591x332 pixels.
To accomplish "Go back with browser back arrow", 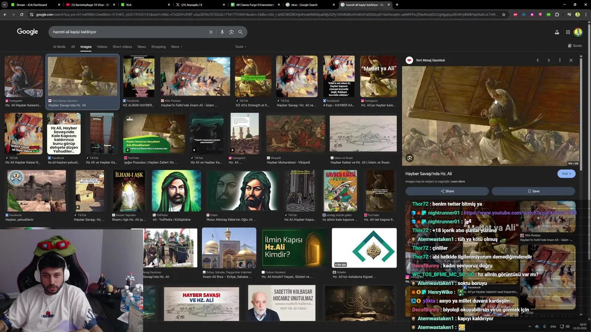I will click(x=5, y=14).
